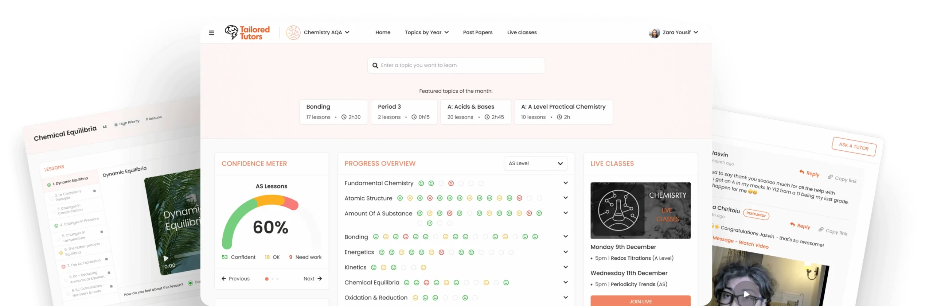Viewport: 933px width, 306px height.
Task: Click the first green smiley in Energetics row
Action: pyautogui.click(x=382, y=252)
